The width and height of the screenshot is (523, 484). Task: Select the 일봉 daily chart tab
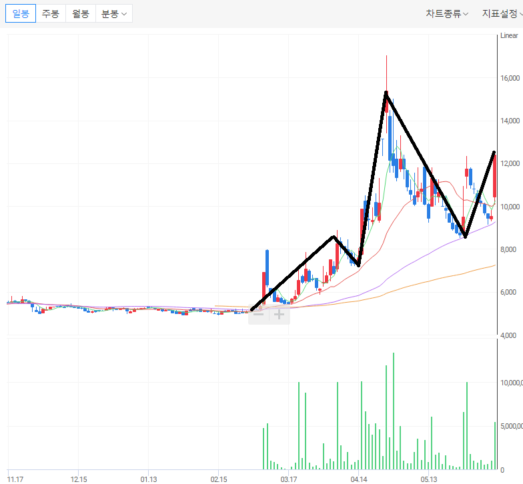click(21, 13)
